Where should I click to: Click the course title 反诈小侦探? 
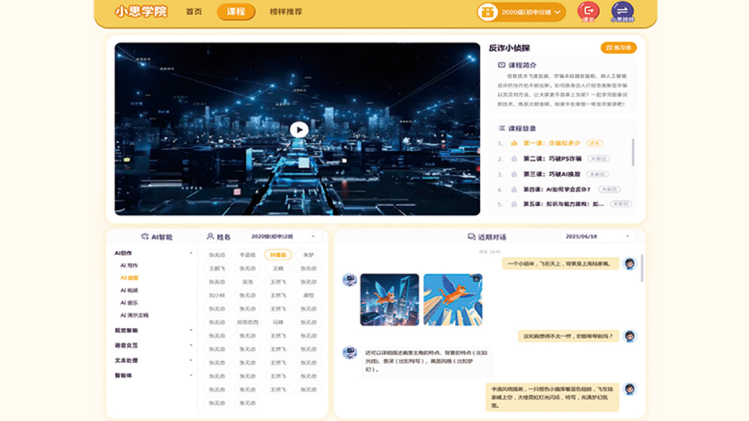tap(509, 48)
